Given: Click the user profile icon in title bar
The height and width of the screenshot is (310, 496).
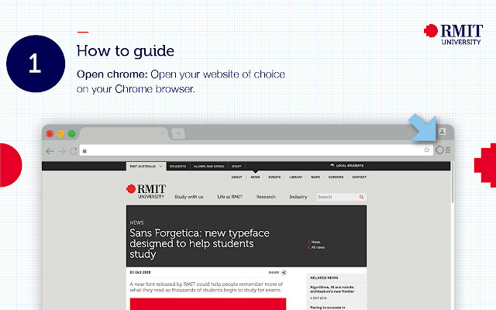Looking at the screenshot, I should click(443, 131).
